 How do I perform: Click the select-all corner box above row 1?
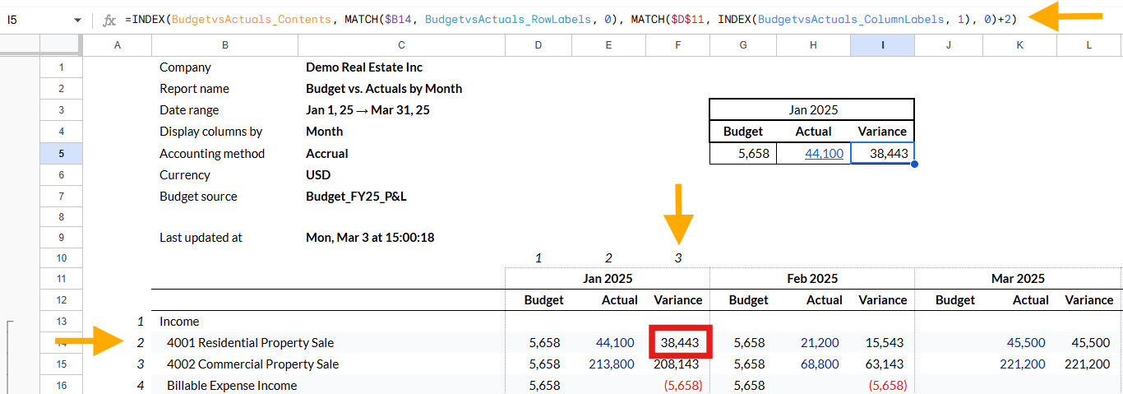click(x=61, y=45)
